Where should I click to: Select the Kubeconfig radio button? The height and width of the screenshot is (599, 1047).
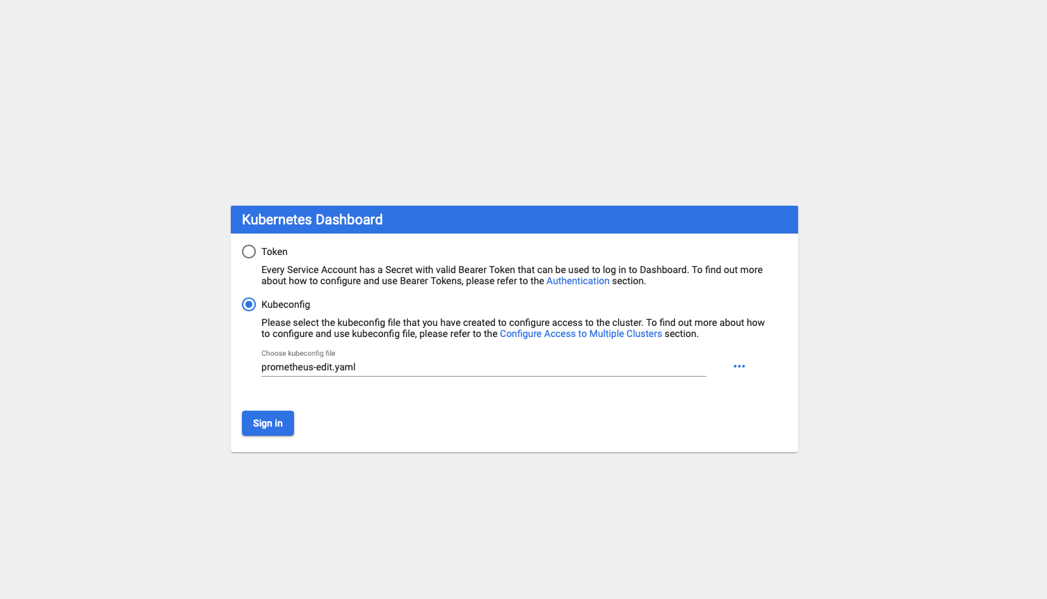pyautogui.click(x=249, y=304)
